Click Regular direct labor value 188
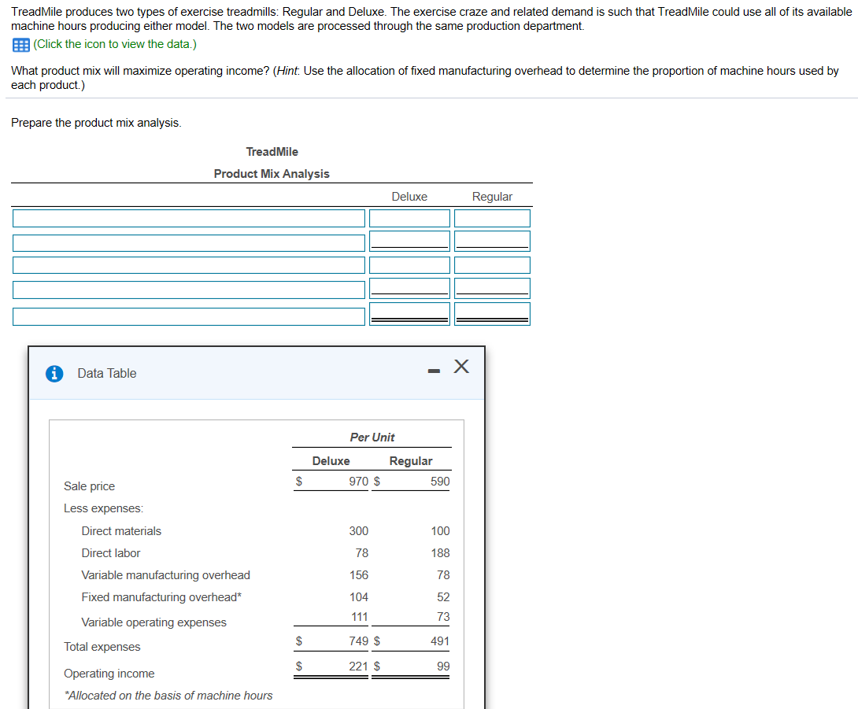 440,553
